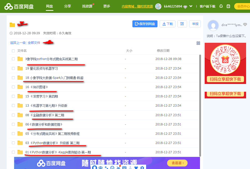Go to 全部文件 in the breadcrumb
250x169 pixels.
pyautogui.click(x=34, y=43)
